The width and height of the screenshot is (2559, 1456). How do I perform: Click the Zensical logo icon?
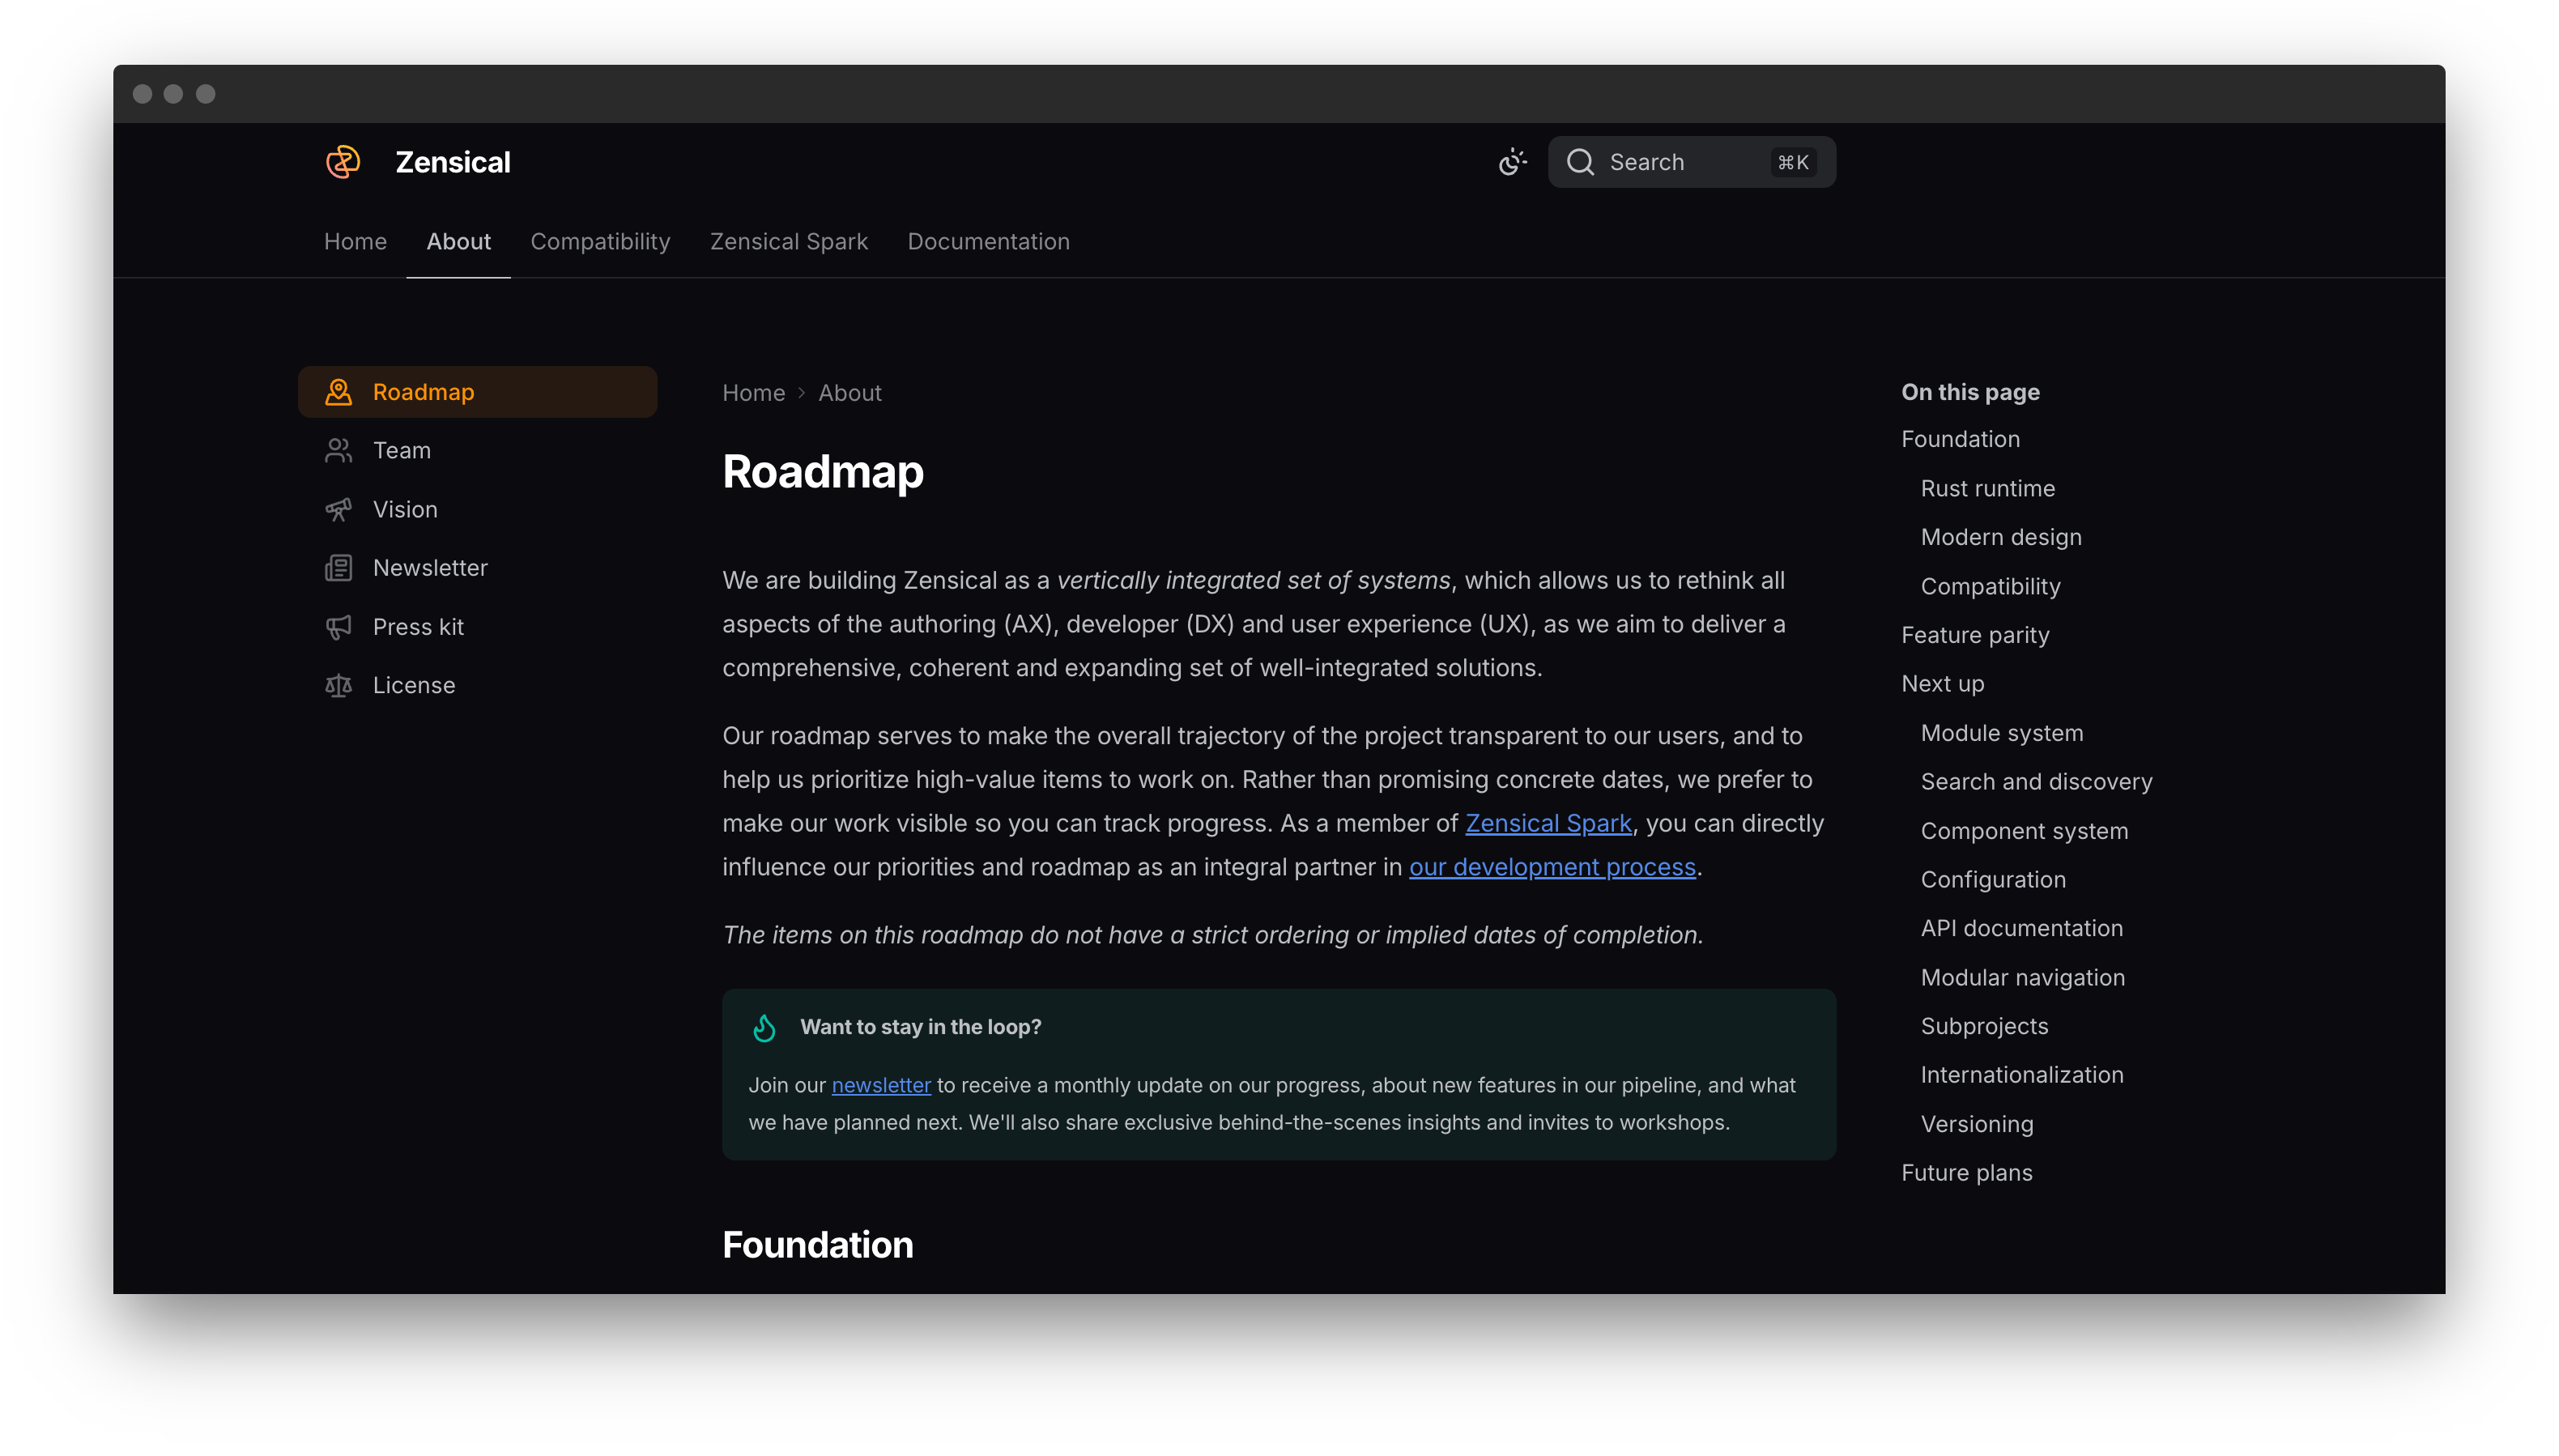coord(343,162)
